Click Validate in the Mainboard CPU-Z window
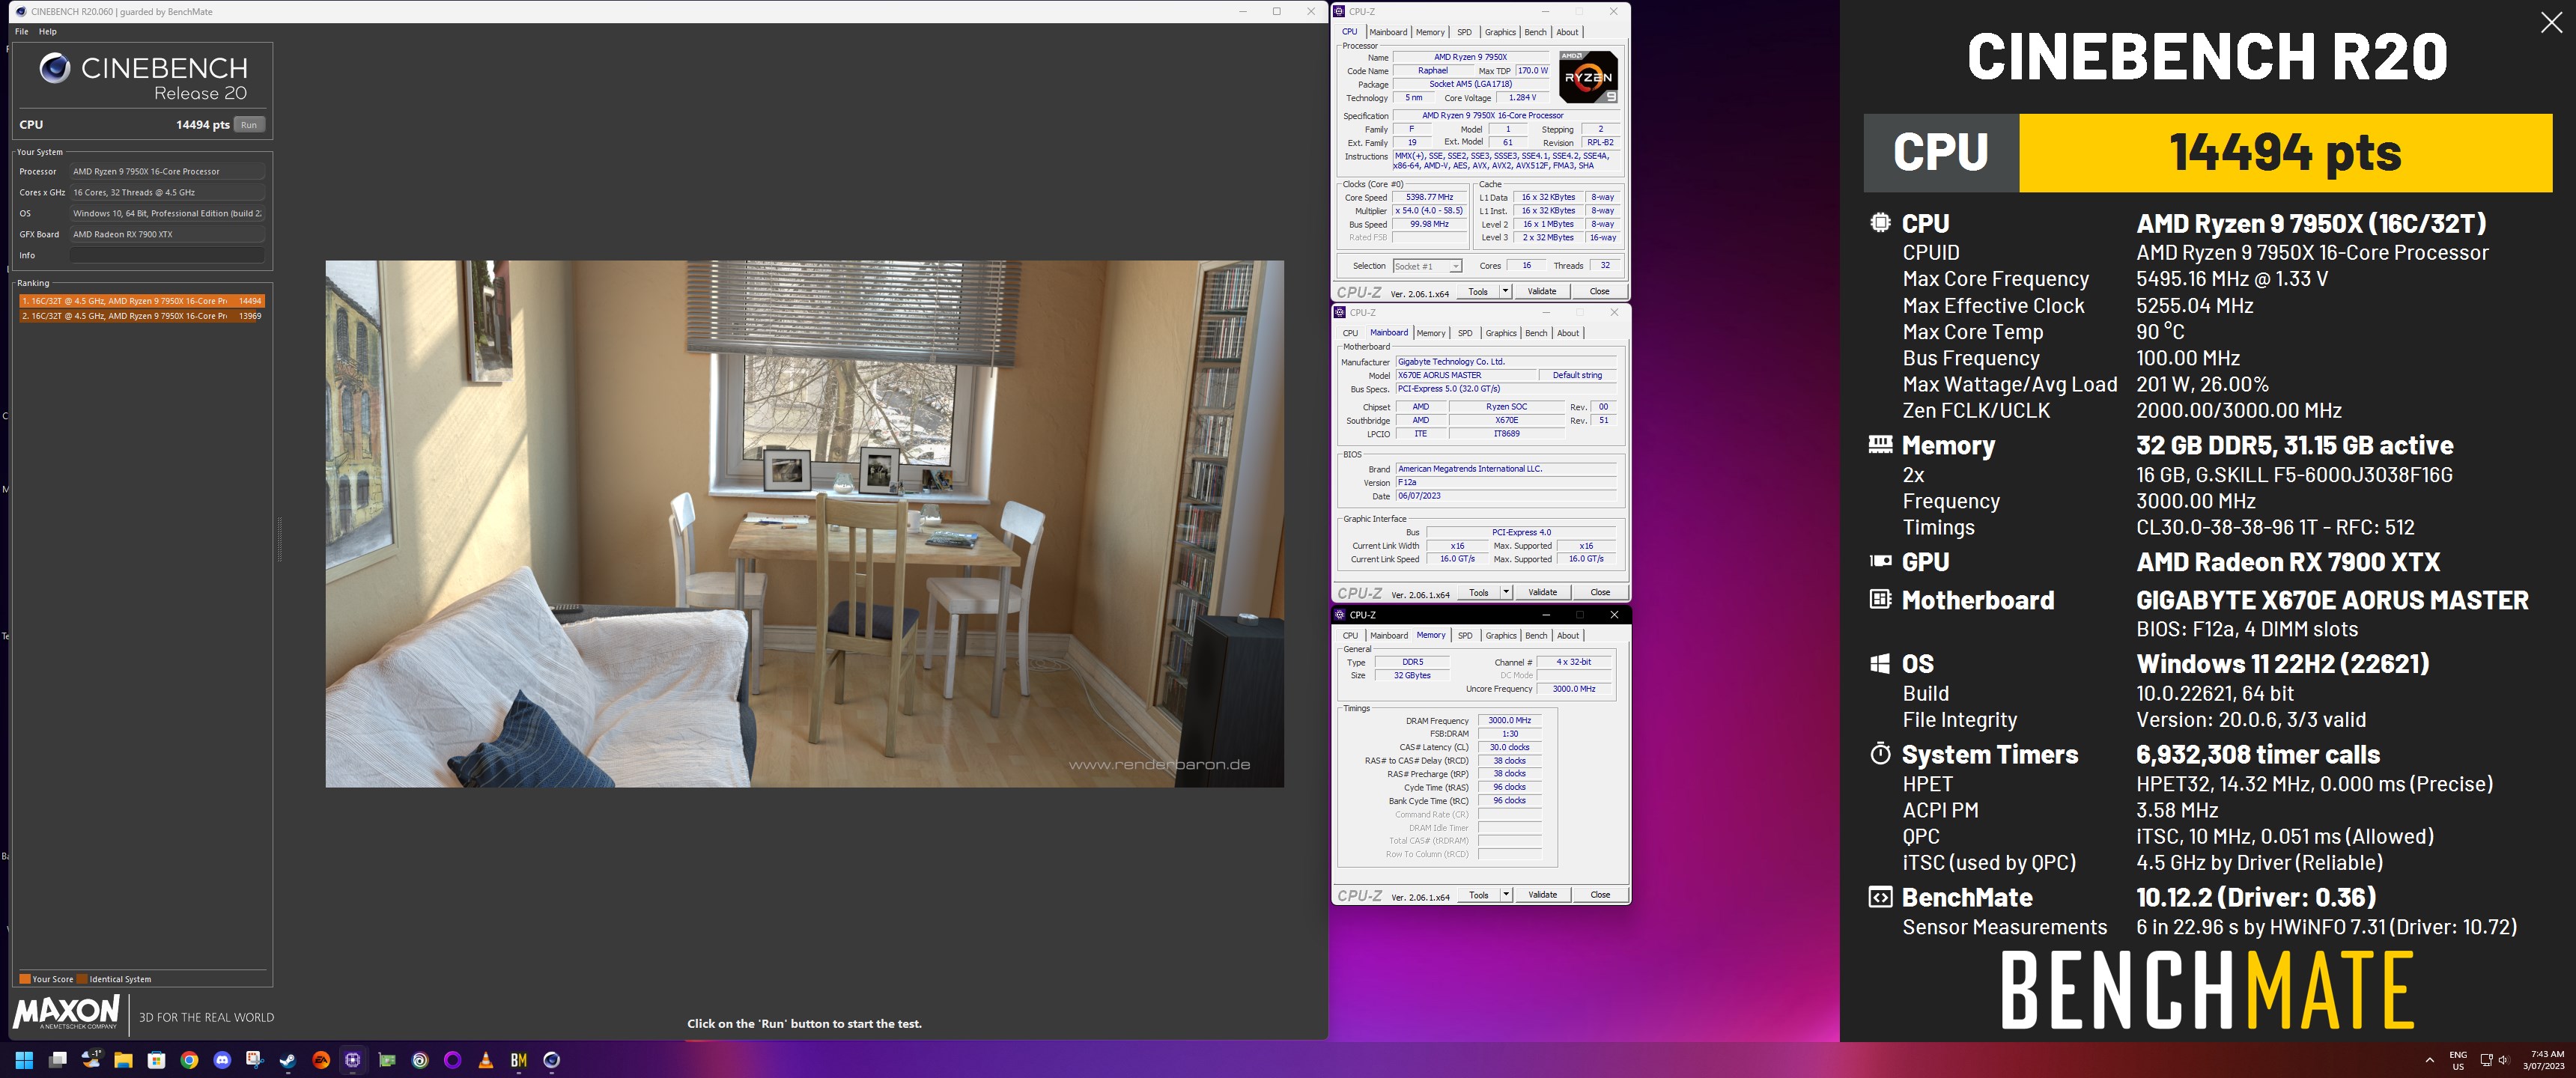This screenshot has width=2576, height=1078. click(x=1543, y=592)
